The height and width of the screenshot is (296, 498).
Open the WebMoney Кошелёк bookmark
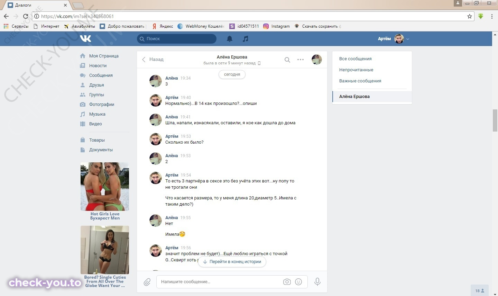pyautogui.click(x=201, y=26)
